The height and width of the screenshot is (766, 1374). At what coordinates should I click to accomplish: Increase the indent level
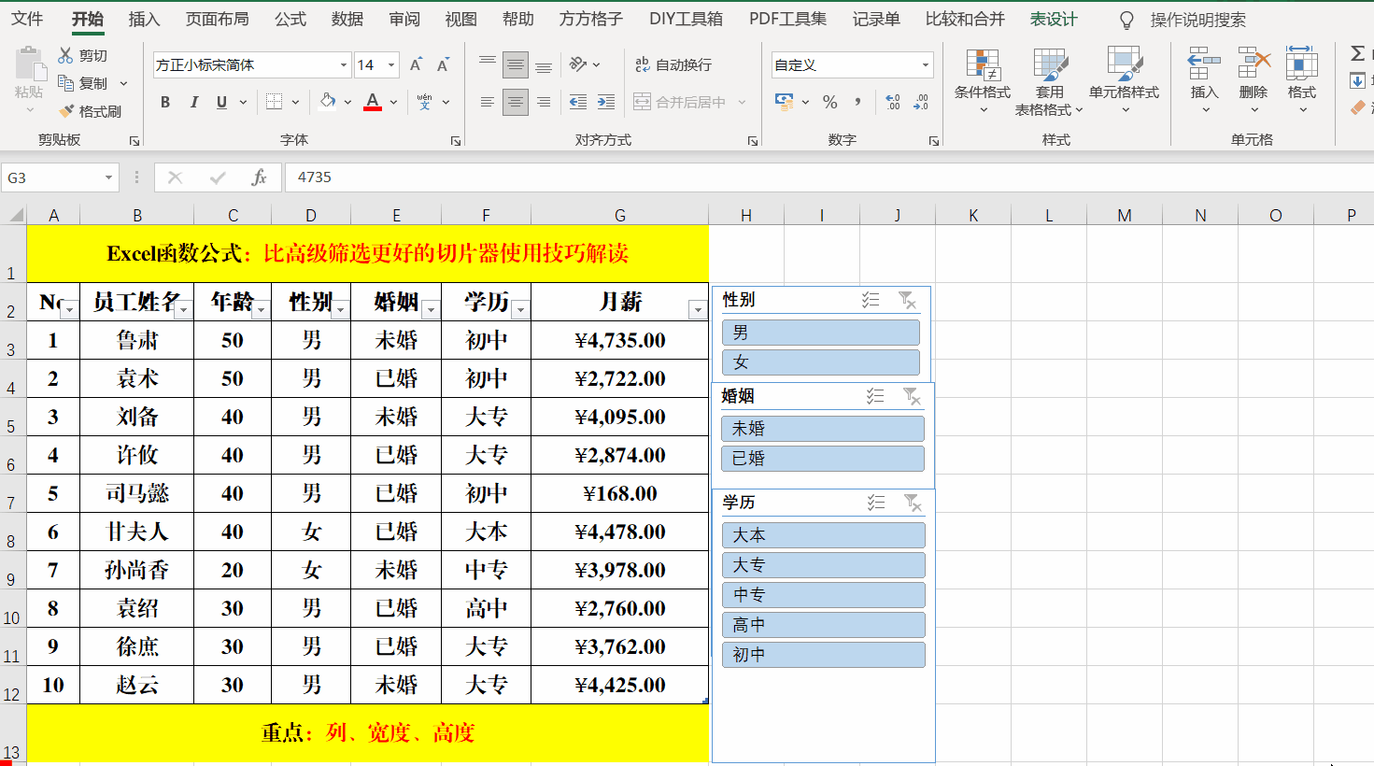tap(606, 102)
